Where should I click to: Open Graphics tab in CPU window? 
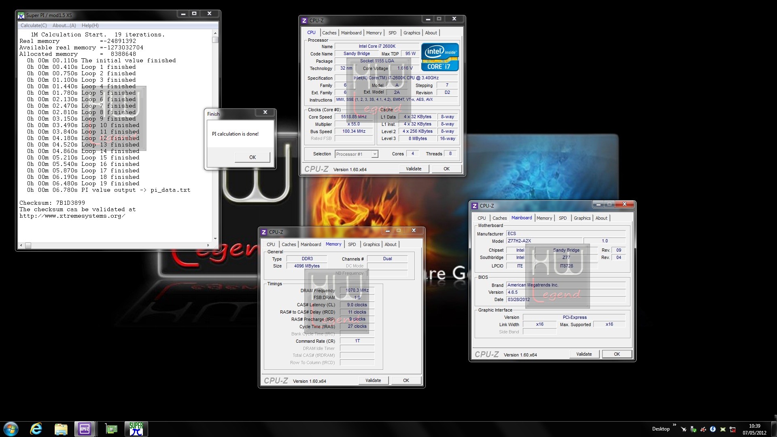[x=412, y=33]
